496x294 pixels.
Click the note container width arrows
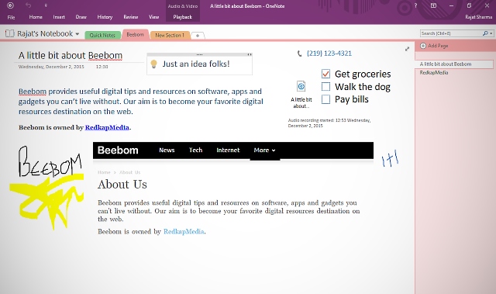click(250, 54)
